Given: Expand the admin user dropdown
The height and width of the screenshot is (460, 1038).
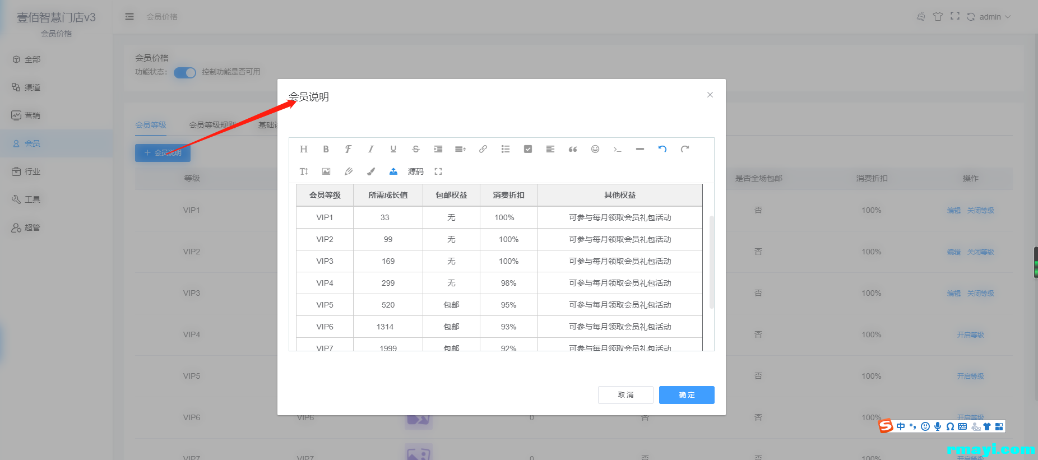Looking at the screenshot, I should click(995, 17).
